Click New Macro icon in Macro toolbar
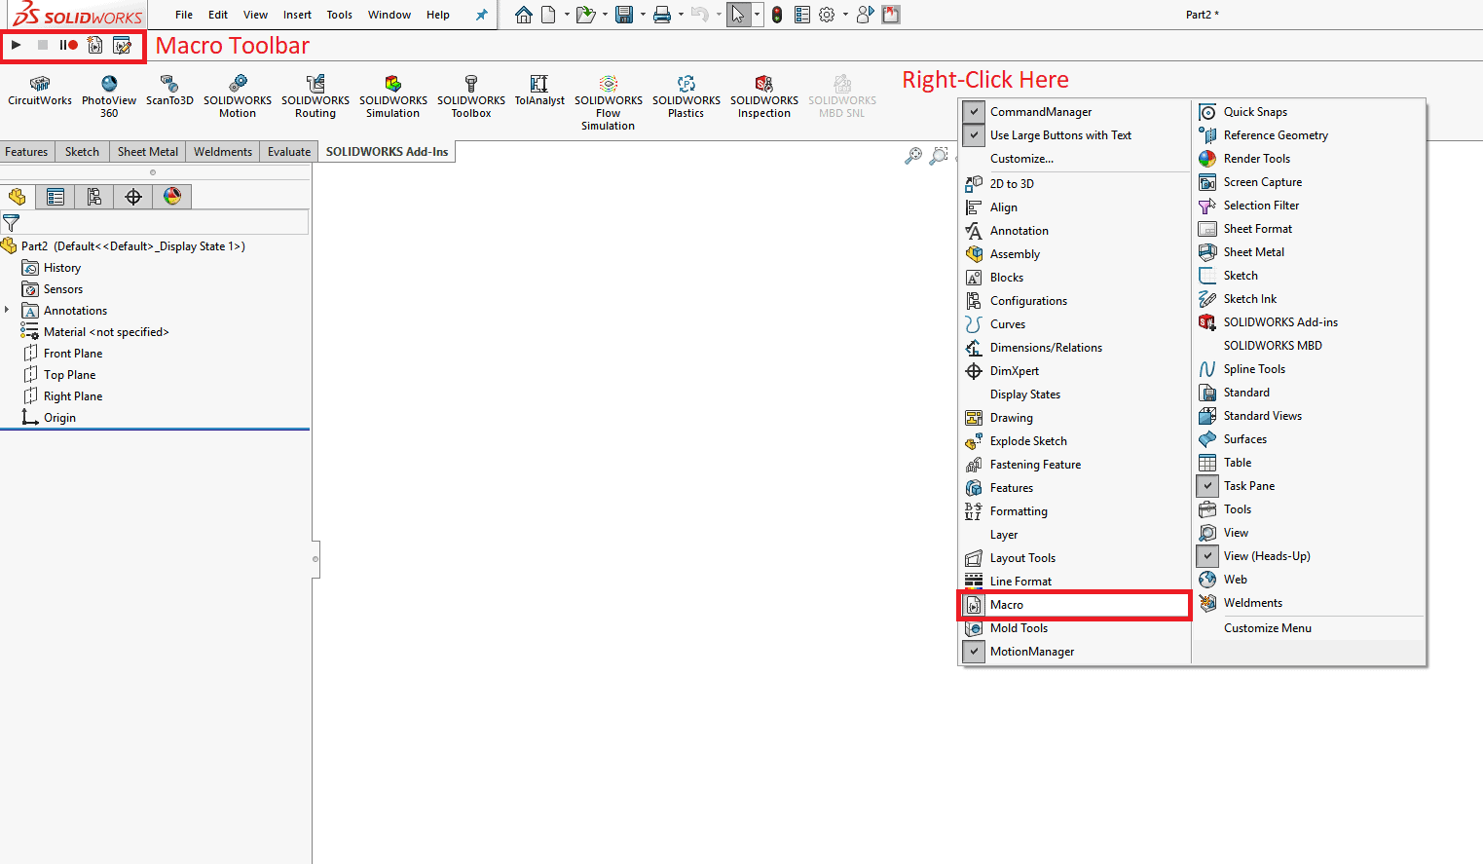The height and width of the screenshot is (864, 1483). 94,45
